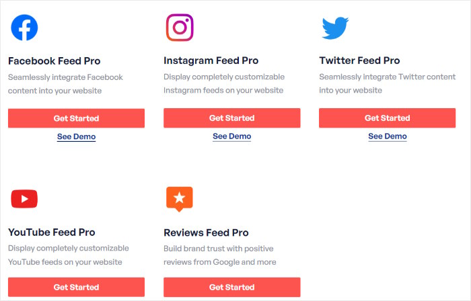
Task: Click the Twitter bird icon
Action: coord(335,28)
